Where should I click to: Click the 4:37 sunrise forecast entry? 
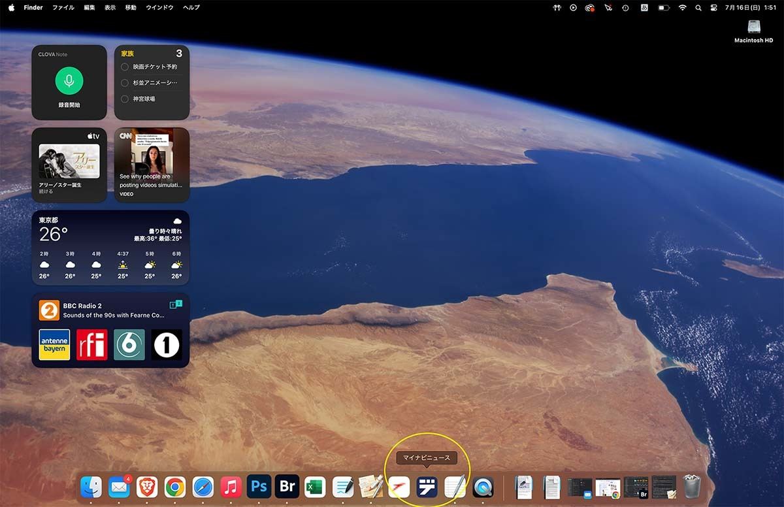click(x=123, y=265)
